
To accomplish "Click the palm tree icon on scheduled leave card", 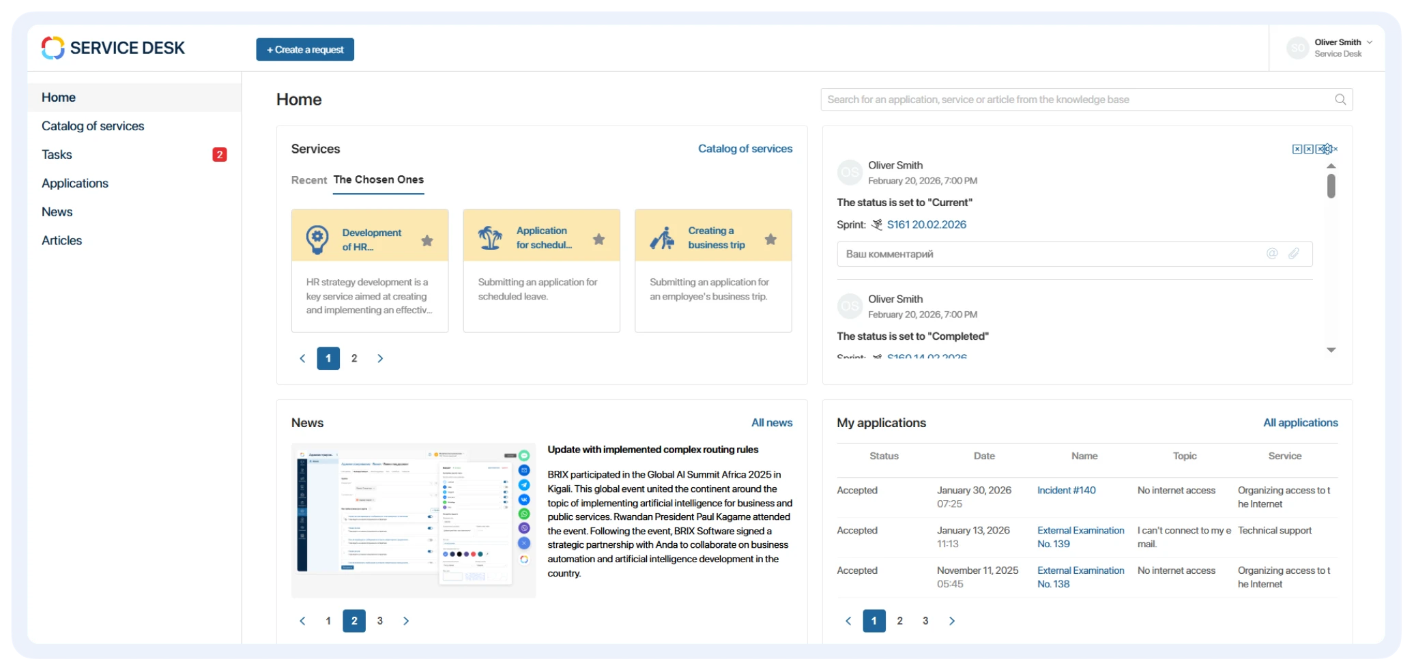I will 489,238.
